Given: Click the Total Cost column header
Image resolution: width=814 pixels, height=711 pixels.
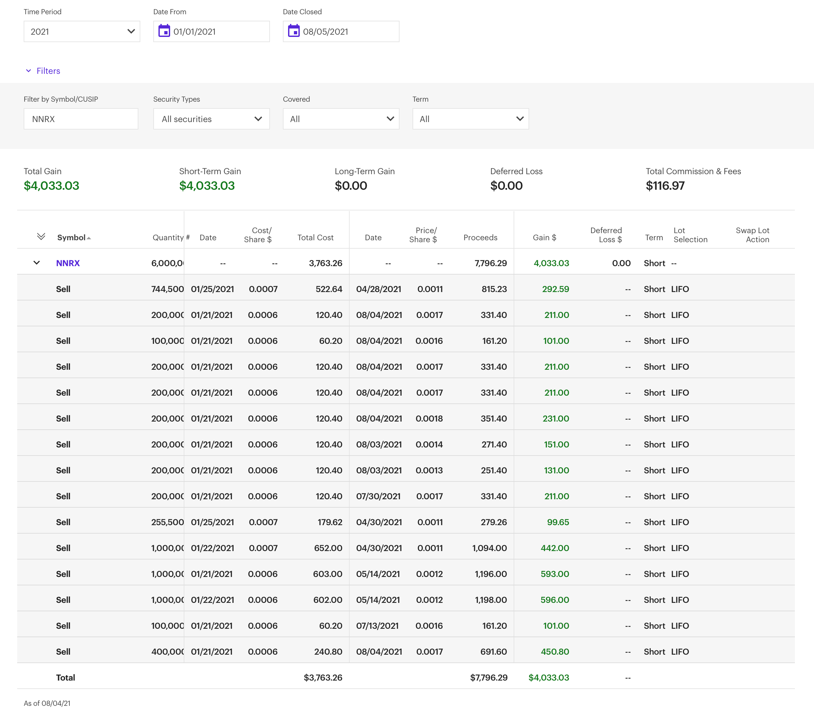Looking at the screenshot, I should click(315, 237).
